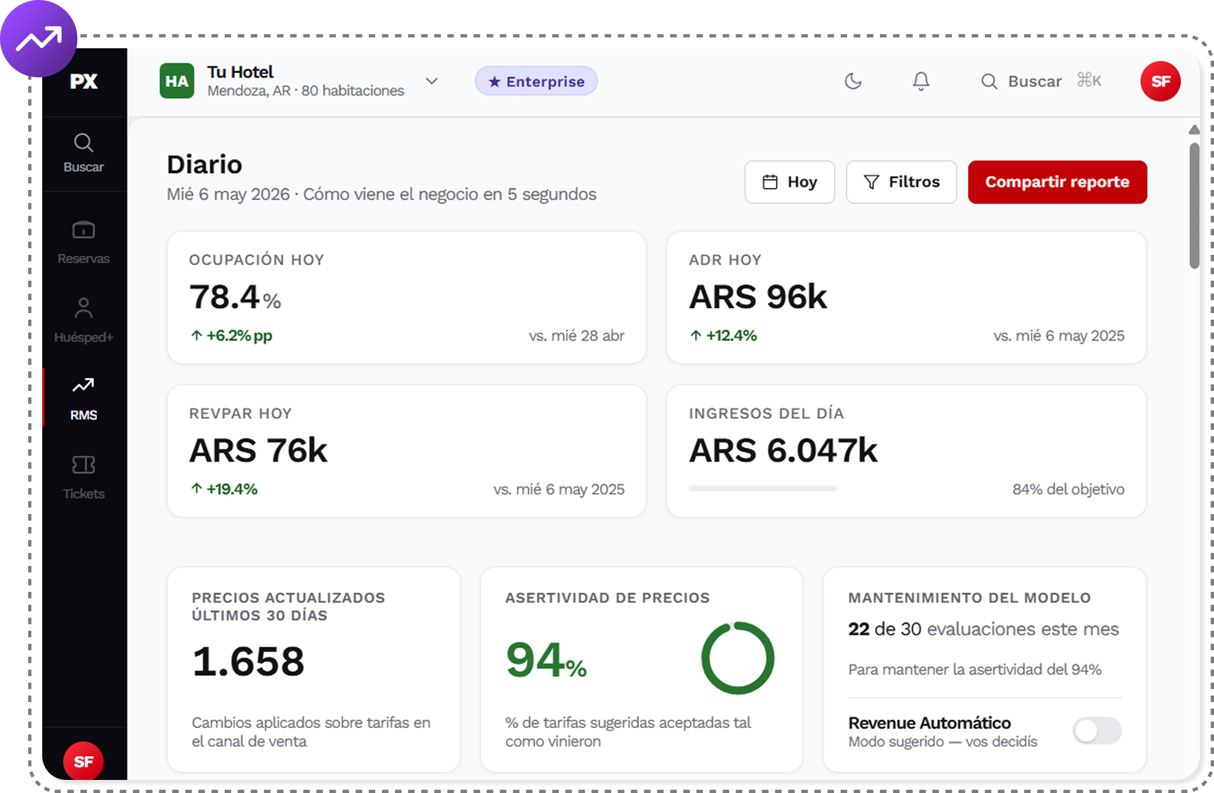Click the green HA hotel badge
Image resolution: width=1214 pixels, height=793 pixels.
click(177, 81)
